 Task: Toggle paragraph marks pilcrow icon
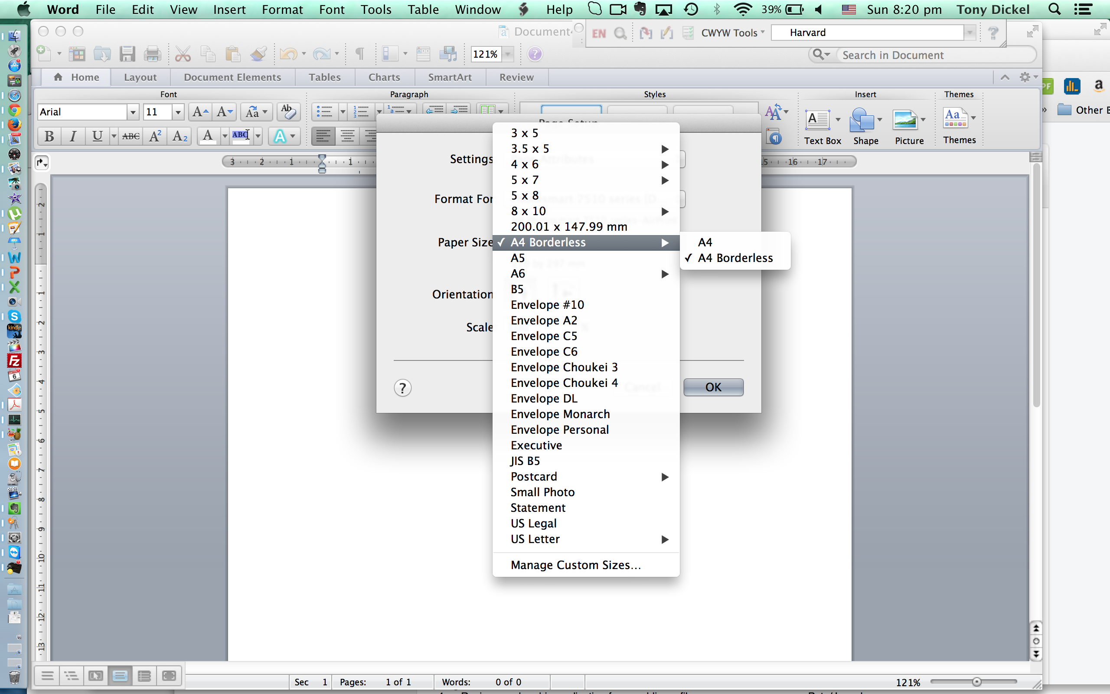coord(360,54)
